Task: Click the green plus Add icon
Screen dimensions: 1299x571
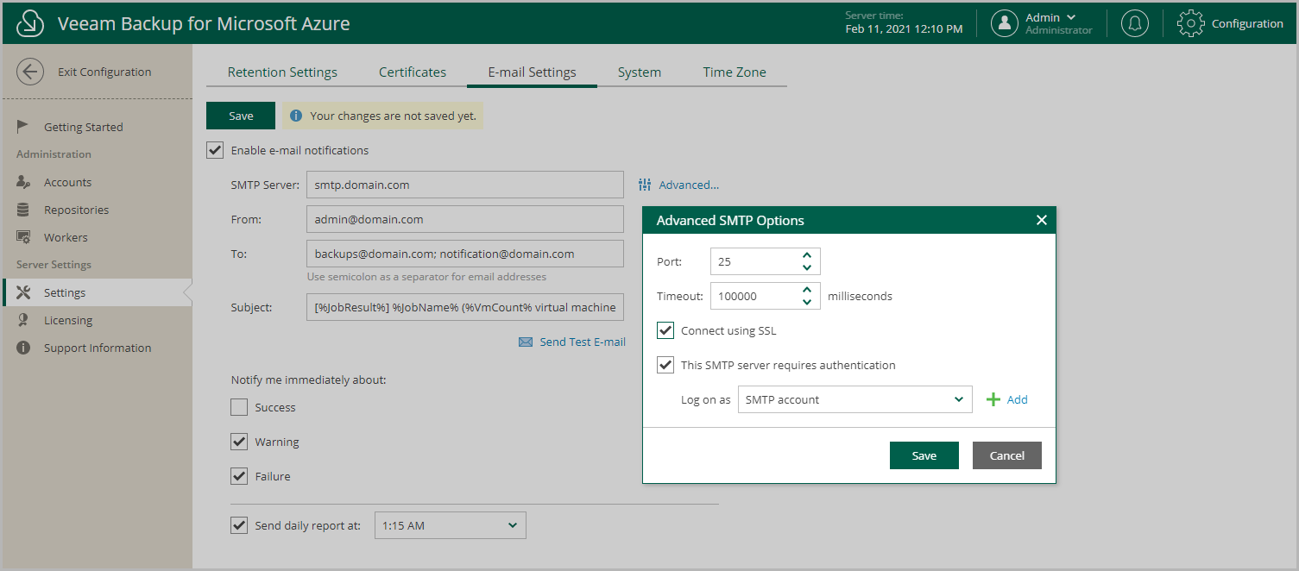Action: coord(993,399)
